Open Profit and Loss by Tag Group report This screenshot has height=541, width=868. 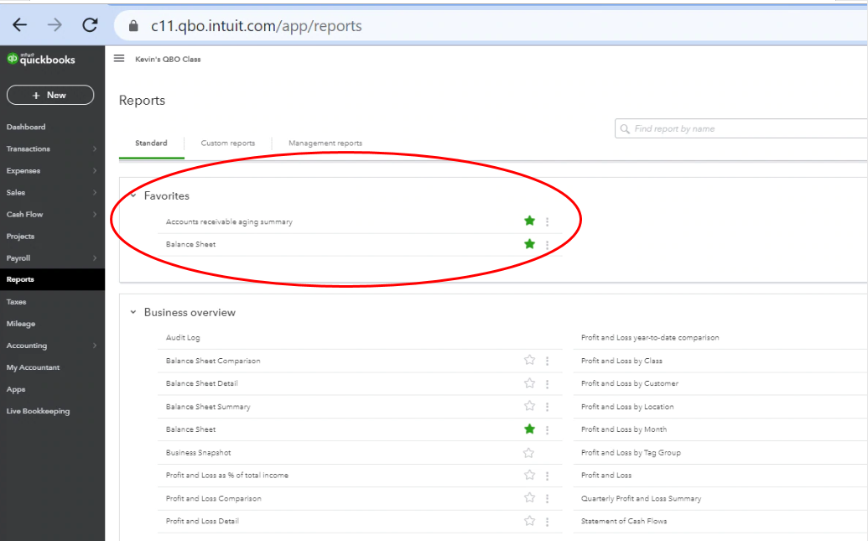(x=631, y=452)
